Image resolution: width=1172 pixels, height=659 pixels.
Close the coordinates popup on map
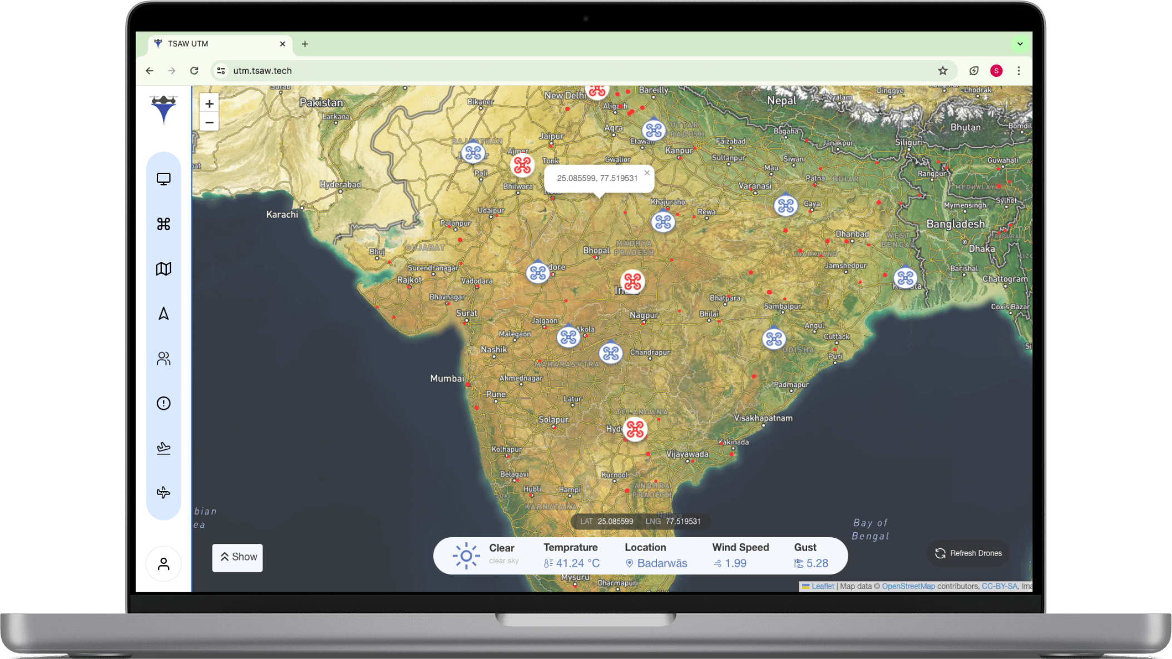click(647, 173)
